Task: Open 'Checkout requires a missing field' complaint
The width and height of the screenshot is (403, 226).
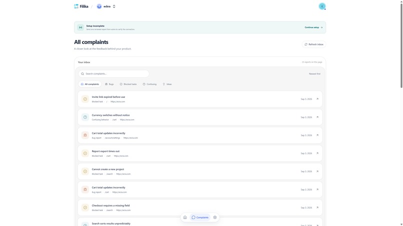Action: coord(200,208)
